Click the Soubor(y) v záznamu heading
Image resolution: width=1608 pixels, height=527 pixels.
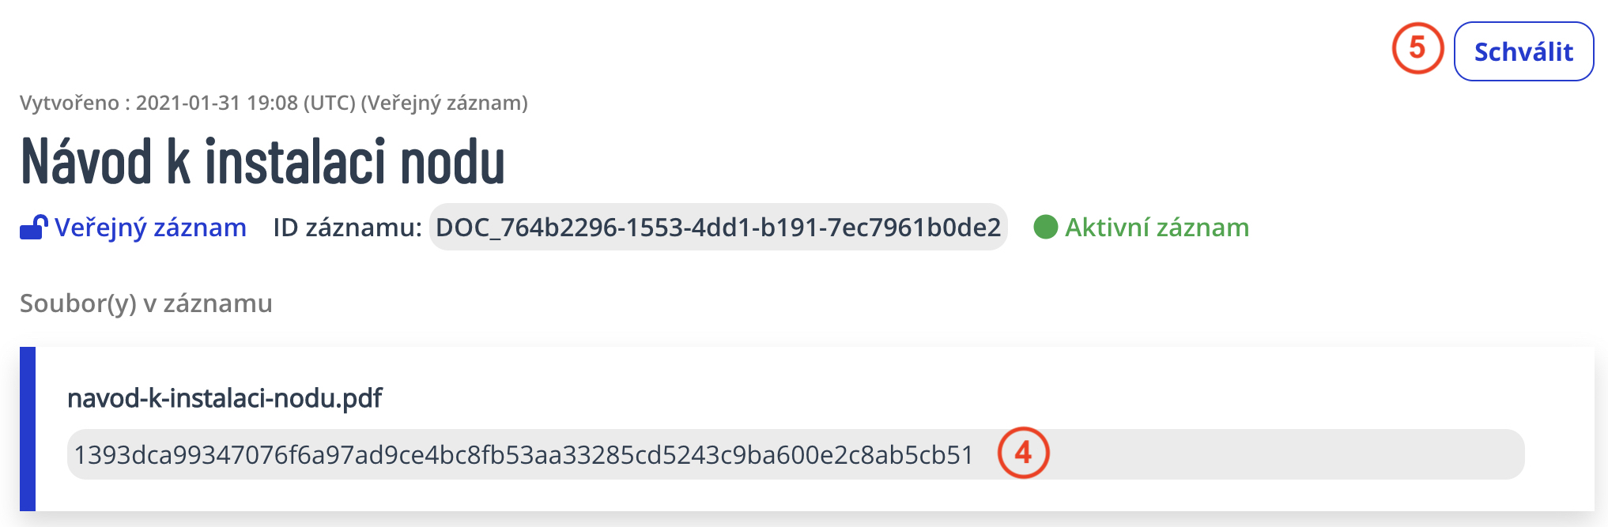(x=146, y=303)
